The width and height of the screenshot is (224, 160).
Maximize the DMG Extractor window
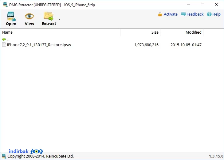202,5
